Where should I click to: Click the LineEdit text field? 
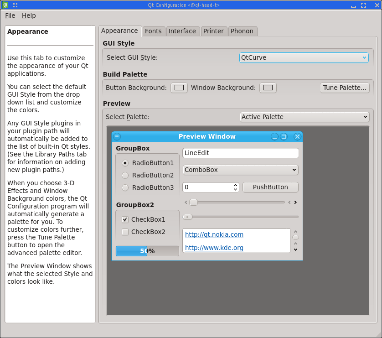240,153
